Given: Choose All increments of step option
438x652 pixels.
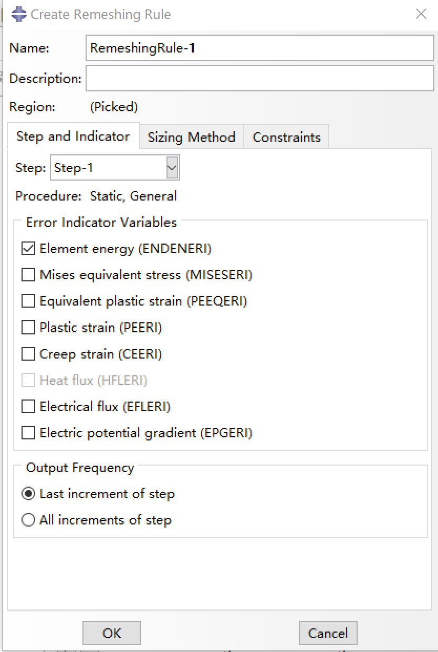Looking at the screenshot, I should (28, 520).
